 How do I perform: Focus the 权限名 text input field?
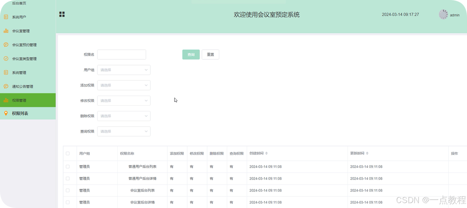point(122,54)
